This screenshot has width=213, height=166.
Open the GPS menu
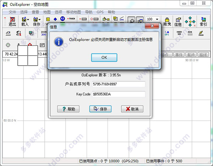click(x=100, y=12)
